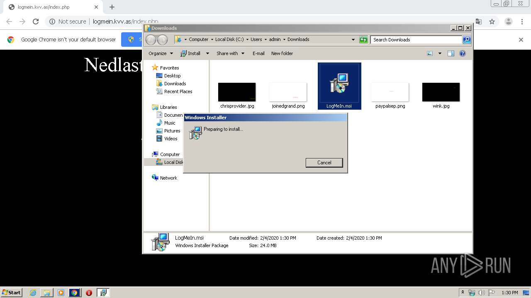Open Libraries in the navigation pane
Image resolution: width=531 pixels, height=298 pixels.
tap(168, 107)
